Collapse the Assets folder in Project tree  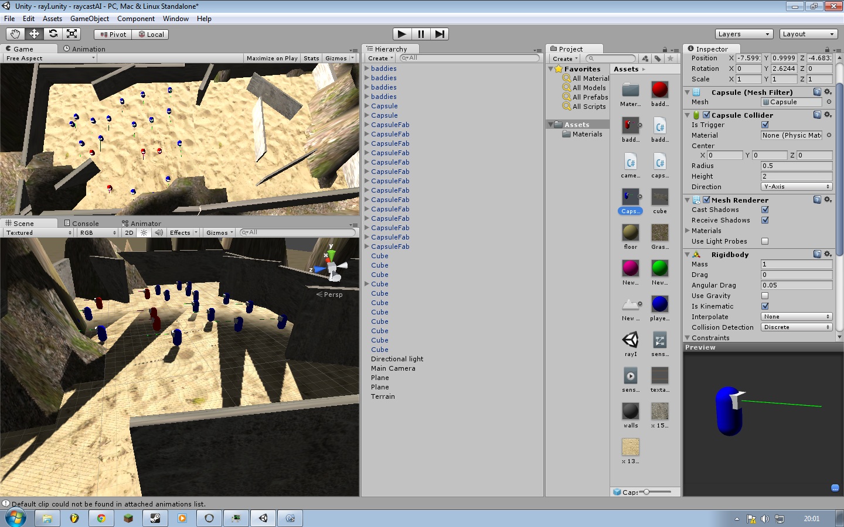(550, 125)
